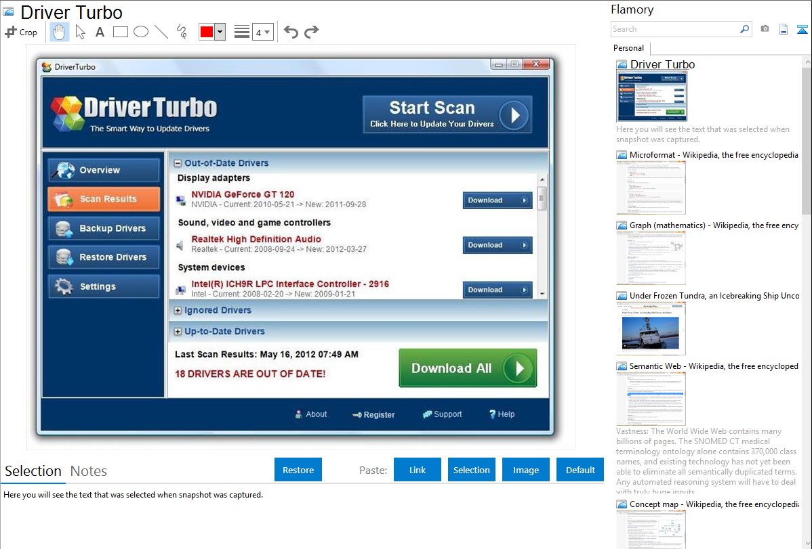
Task: Switch to the Personal tab
Action: point(629,48)
